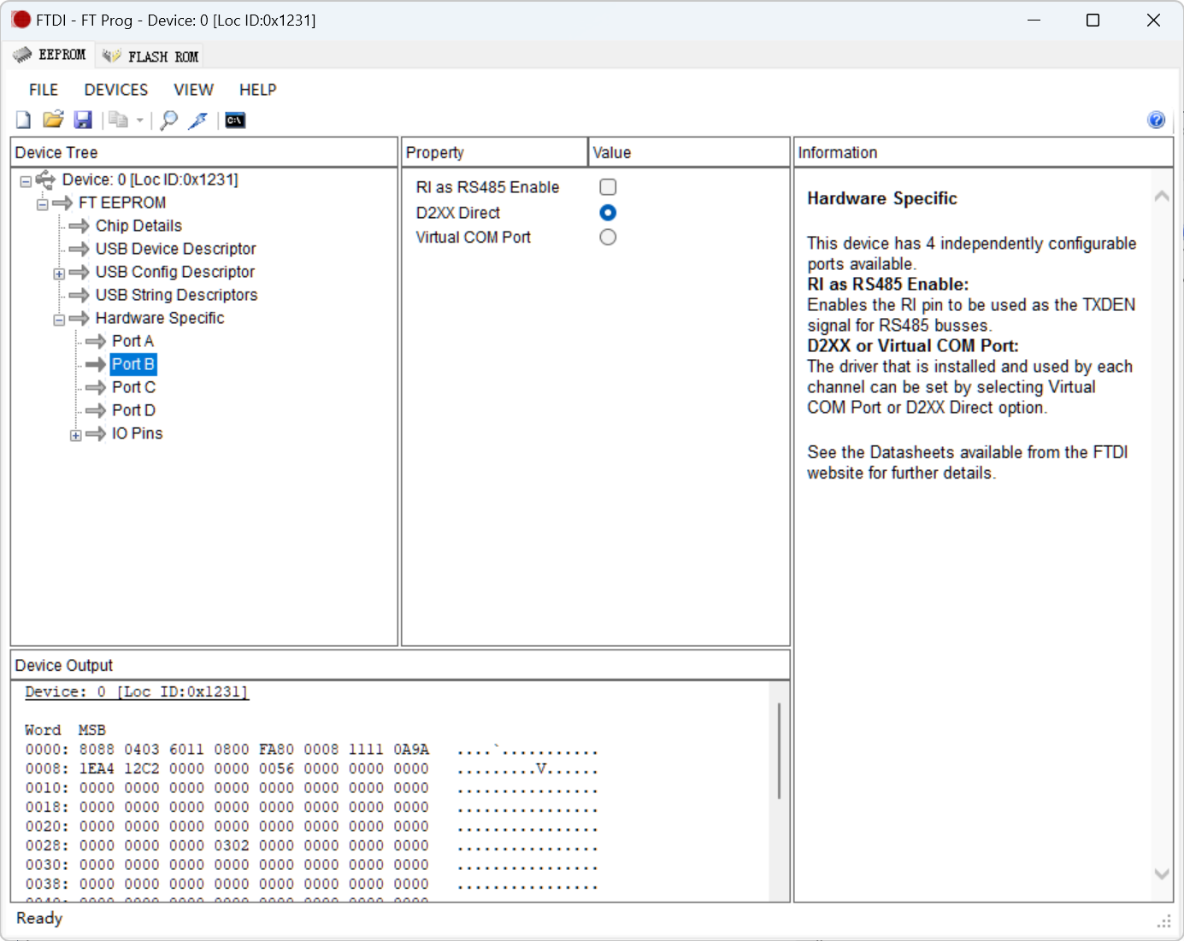This screenshot has width=1184, height=941.
Task: Scan devices with the magnifier icon
Action: coord(169,121)
